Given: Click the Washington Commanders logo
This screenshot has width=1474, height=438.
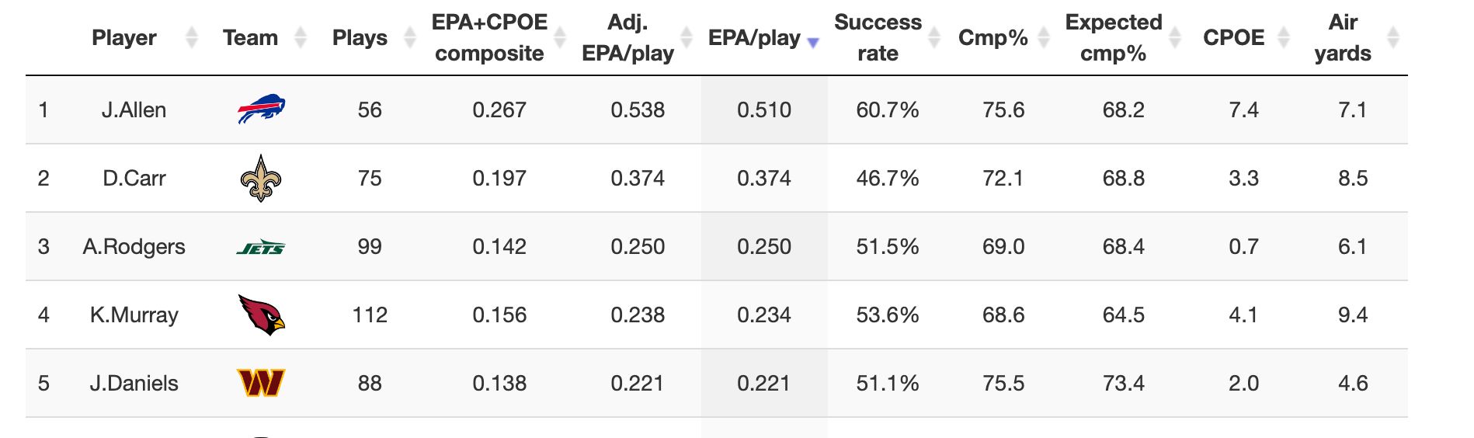Looking at the screenshot, I should [261, 383].
